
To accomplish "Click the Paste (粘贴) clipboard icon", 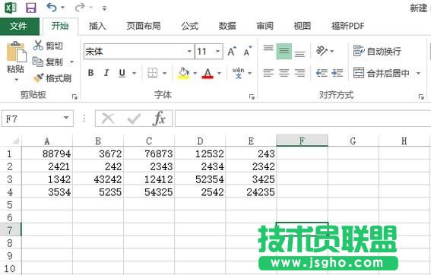I will pos(16,52).
